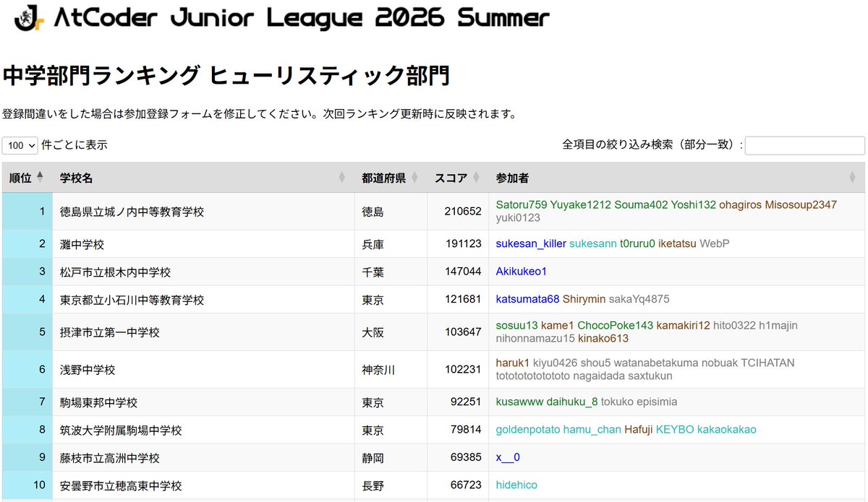Open participant Akikukeo1 profile
Image resolution: width=868 pixels, height=502 pixels.
tap(522, 272)
